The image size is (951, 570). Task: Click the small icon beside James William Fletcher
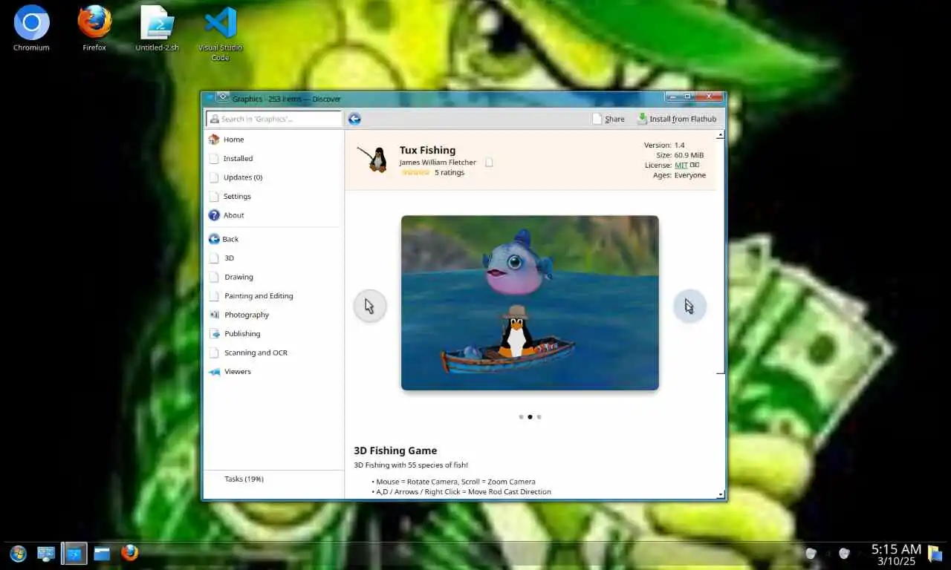pyautogui.click(x=489, y=162)
